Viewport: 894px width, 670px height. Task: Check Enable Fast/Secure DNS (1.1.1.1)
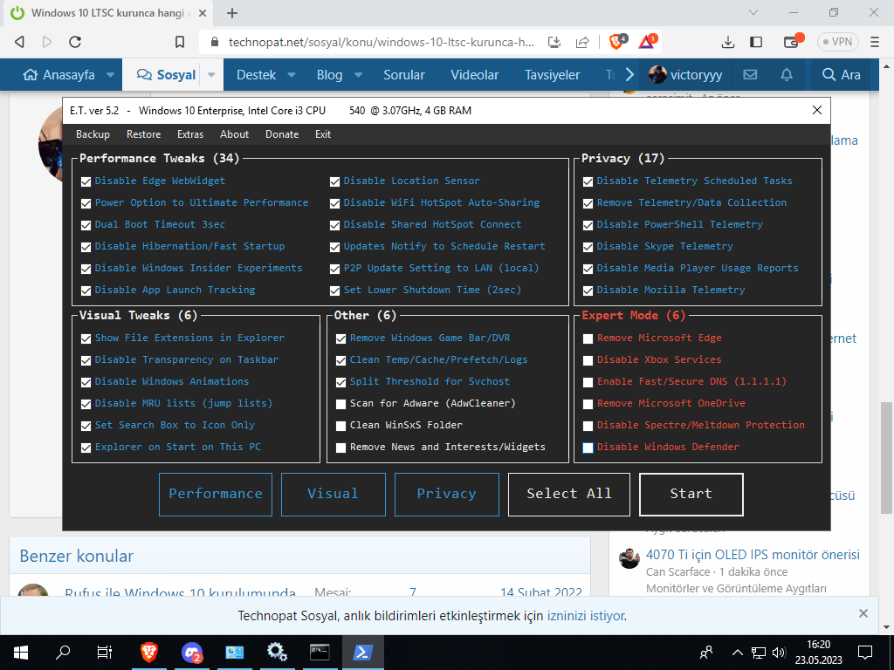coord(588,382)
